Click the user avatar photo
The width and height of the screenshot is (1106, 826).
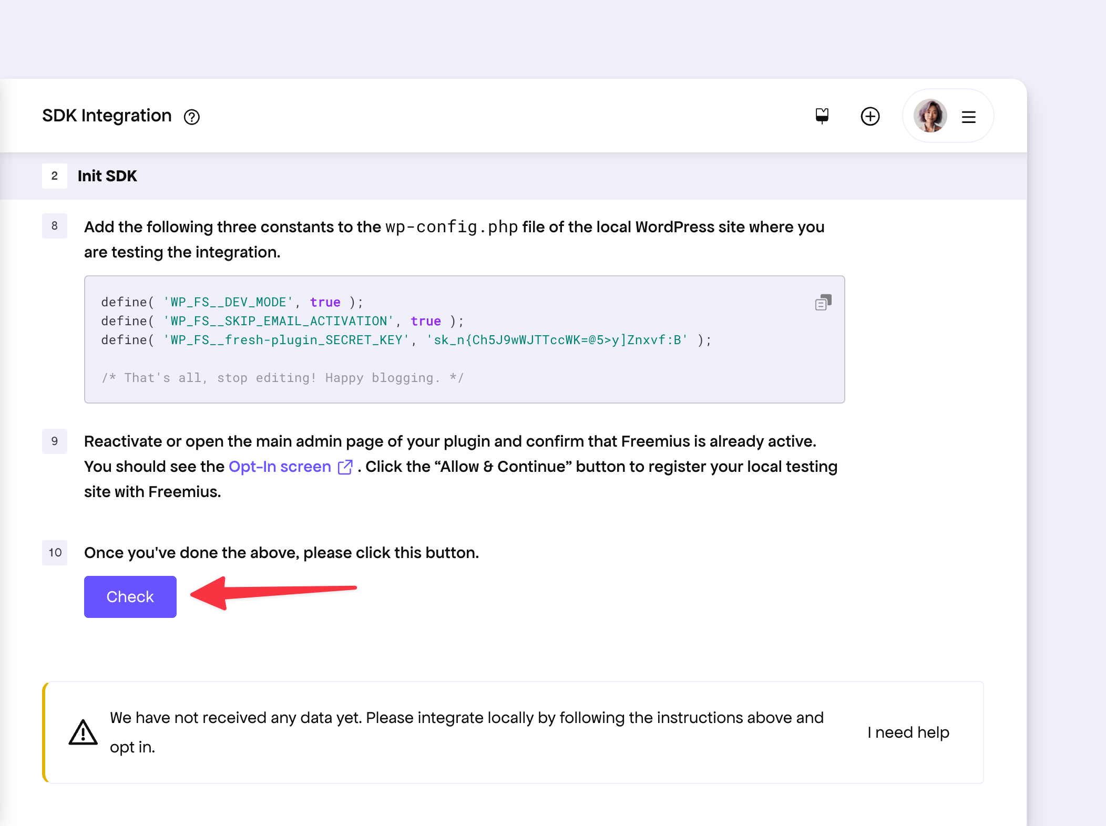pyautogui.click(x=930, y=116)
